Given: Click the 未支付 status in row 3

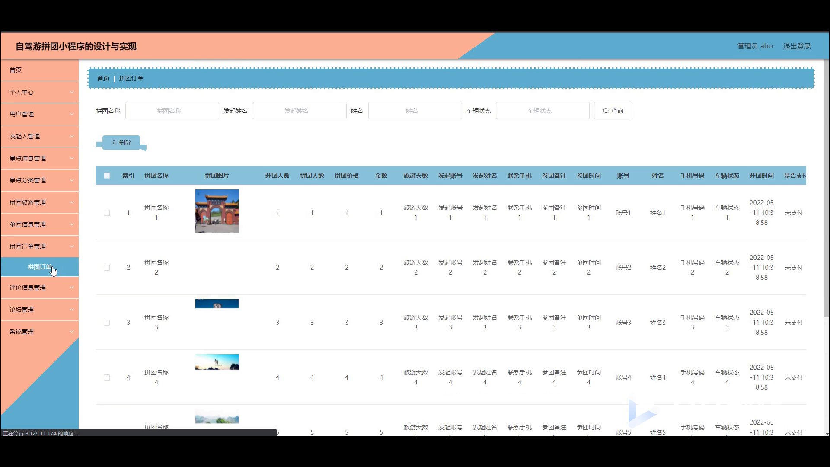Looking at the screenshot, I should (794, 323).
